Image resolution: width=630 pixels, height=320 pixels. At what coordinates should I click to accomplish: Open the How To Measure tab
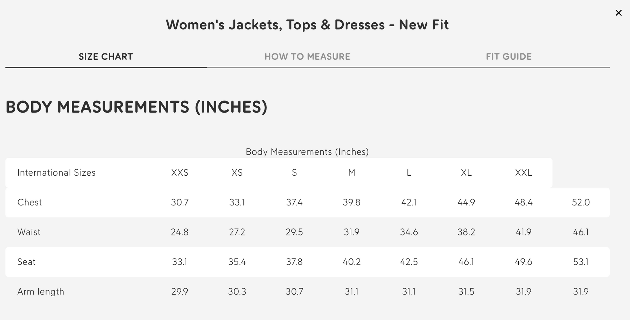point(307,57)
